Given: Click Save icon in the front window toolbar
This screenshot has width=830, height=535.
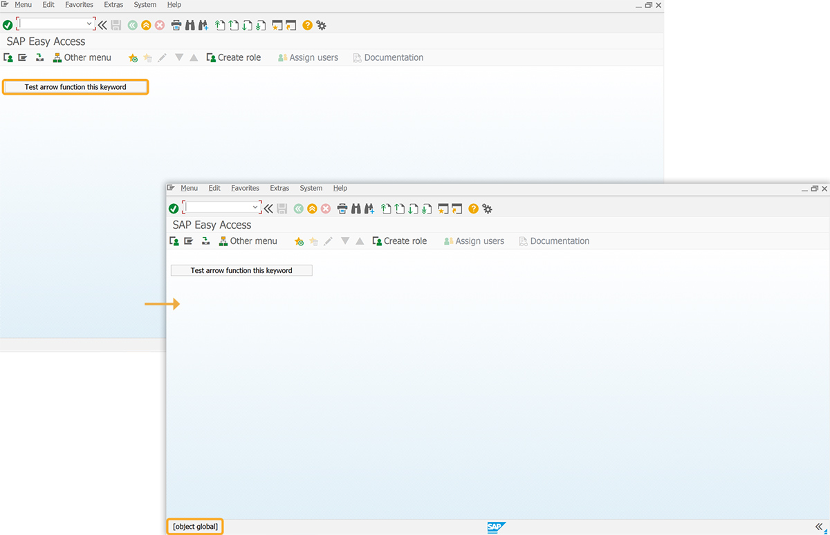Looking at the screenshot, I should click(282, 208).
